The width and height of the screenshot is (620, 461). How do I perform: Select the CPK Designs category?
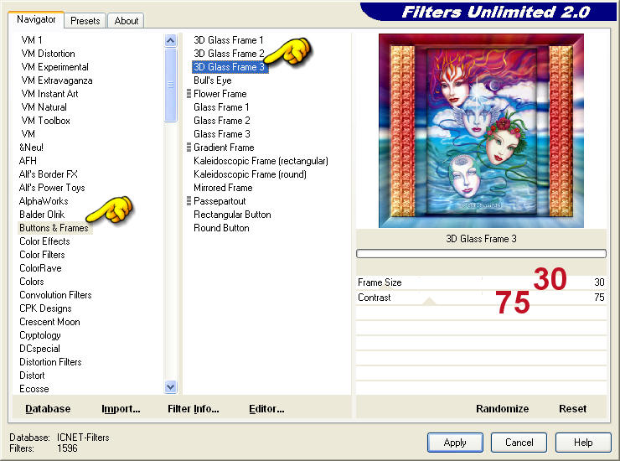[45, 308]
